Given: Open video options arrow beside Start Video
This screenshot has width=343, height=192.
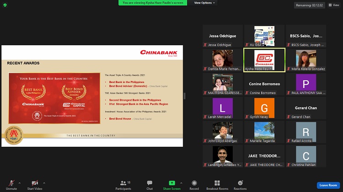Looking at the screenshot, I should coord(44,183).
